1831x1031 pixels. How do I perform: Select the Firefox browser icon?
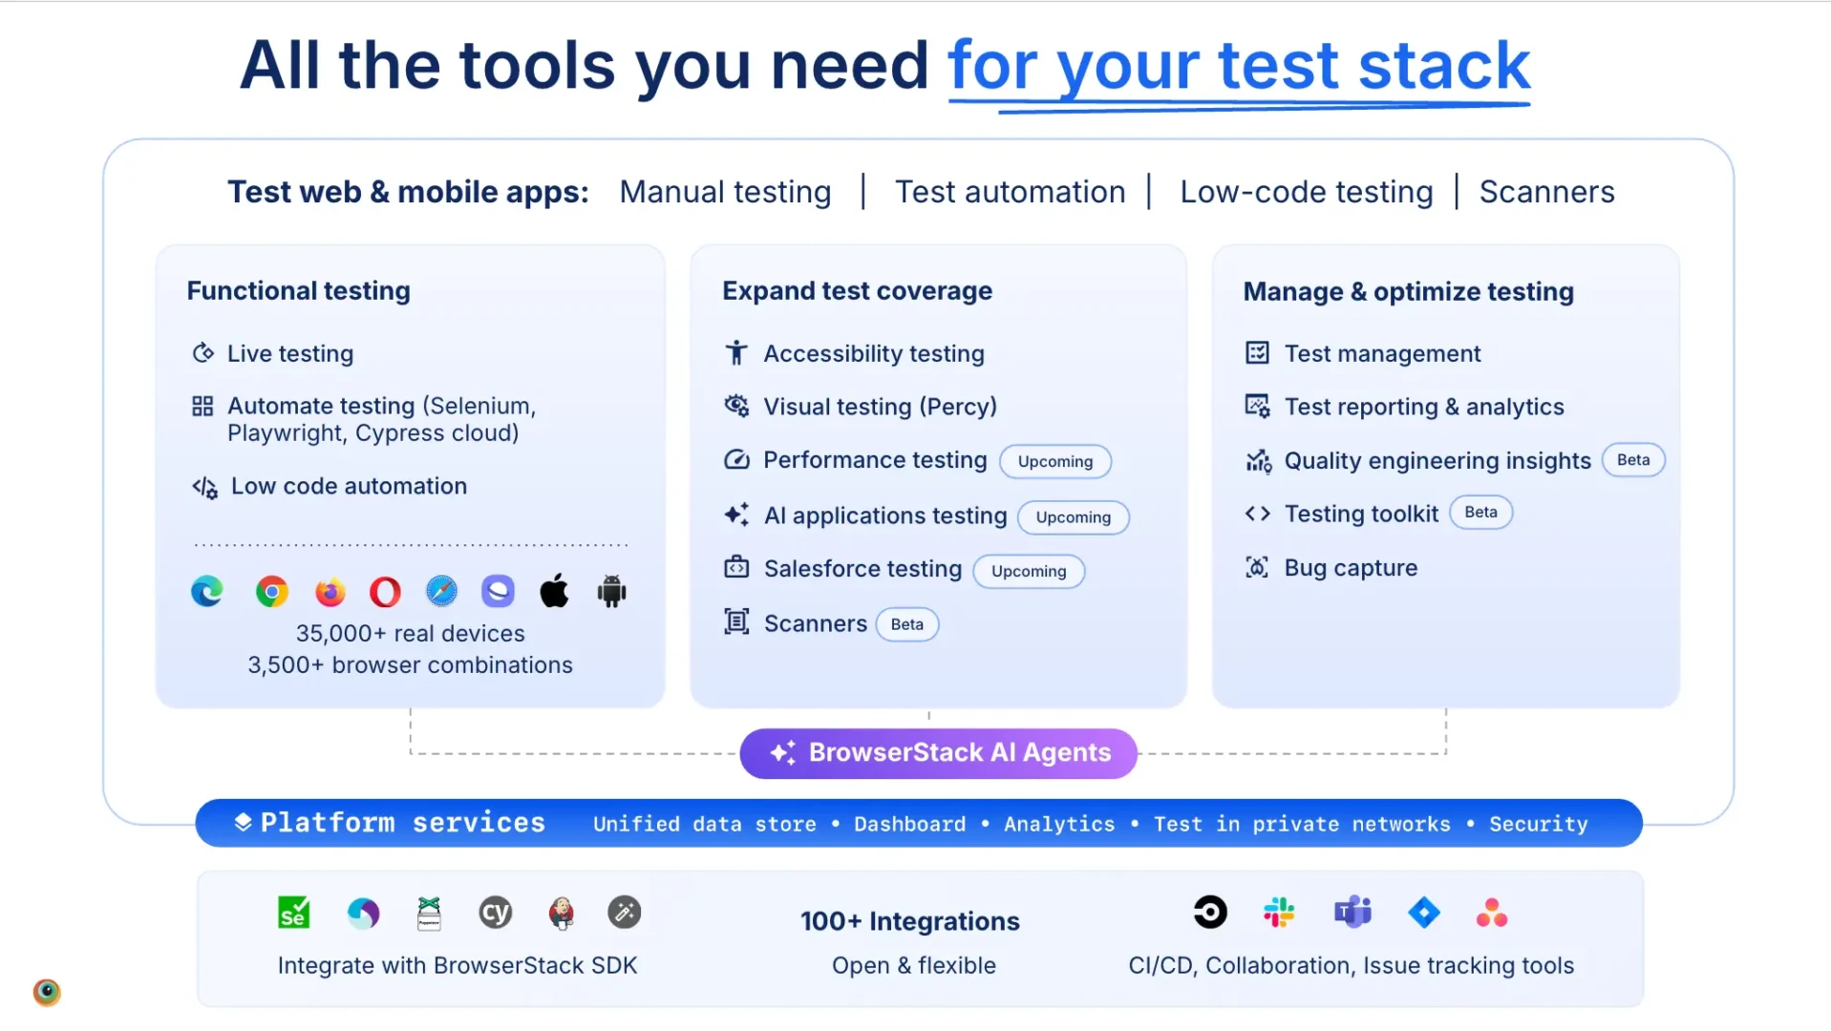tap(330, 592)
